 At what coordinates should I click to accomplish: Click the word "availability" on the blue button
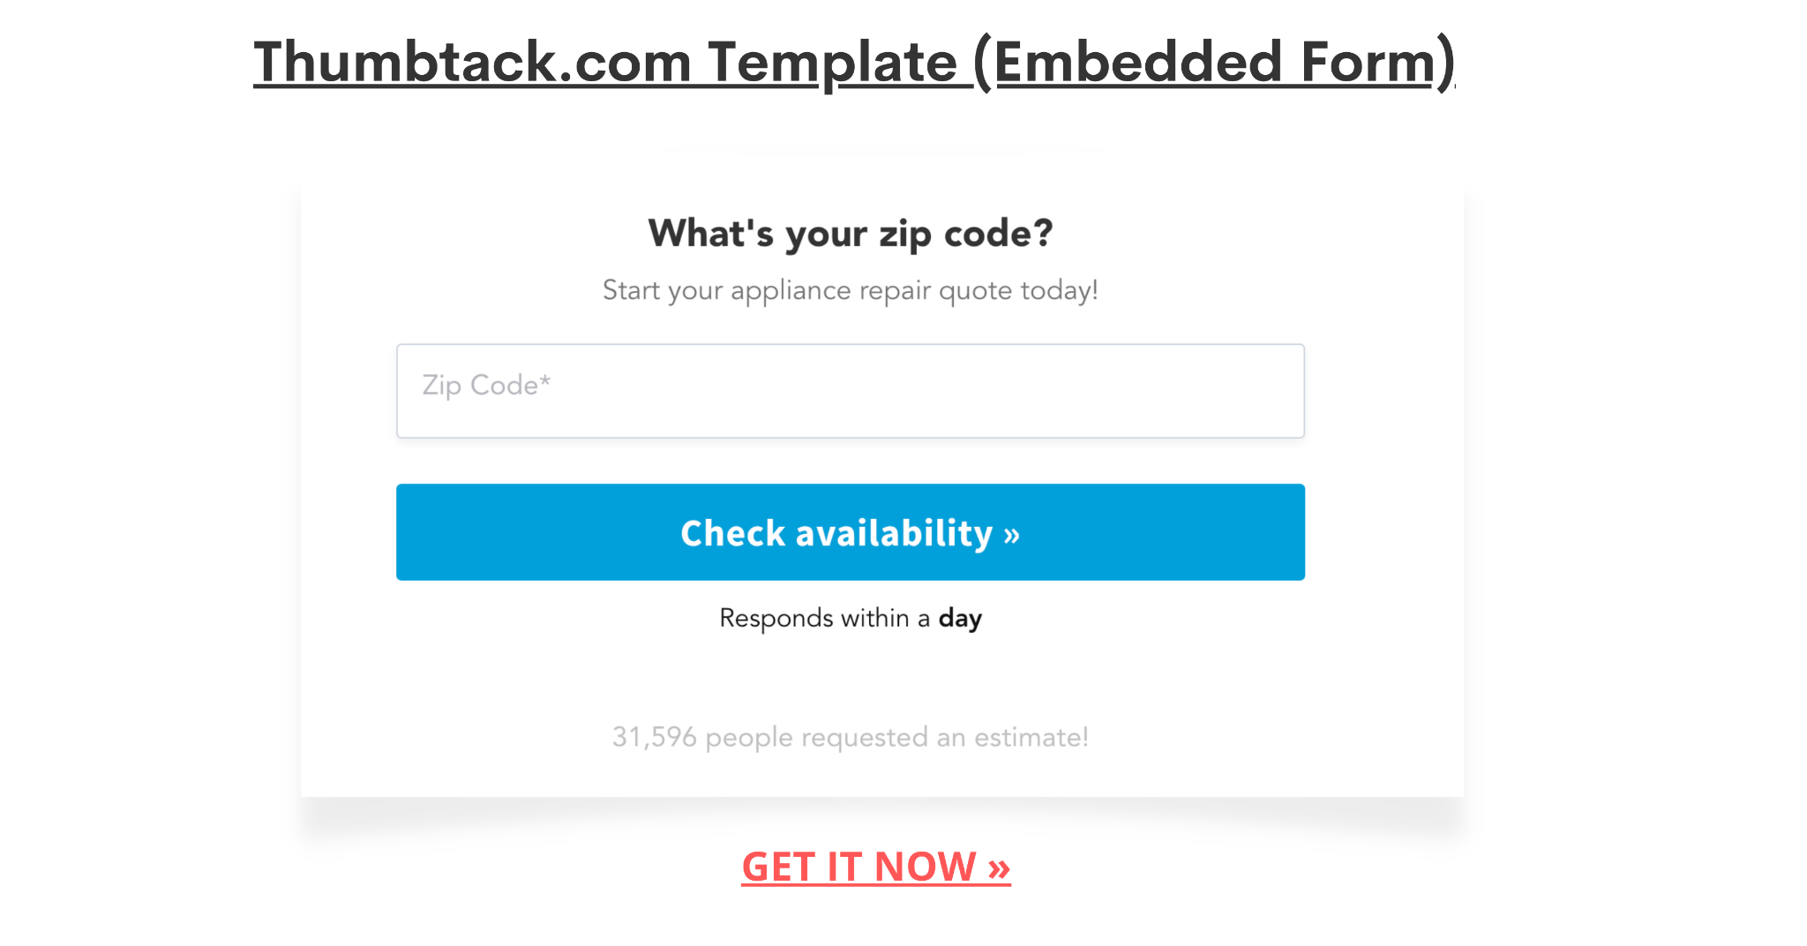(x=894, y=534)
